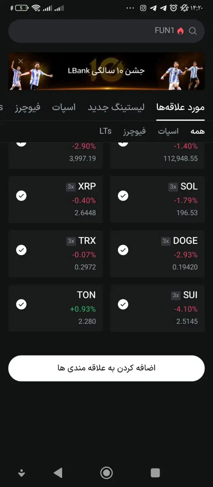Close the LBank anniversary banner
The width and height of the screenshot is (213, 487).
21,61
